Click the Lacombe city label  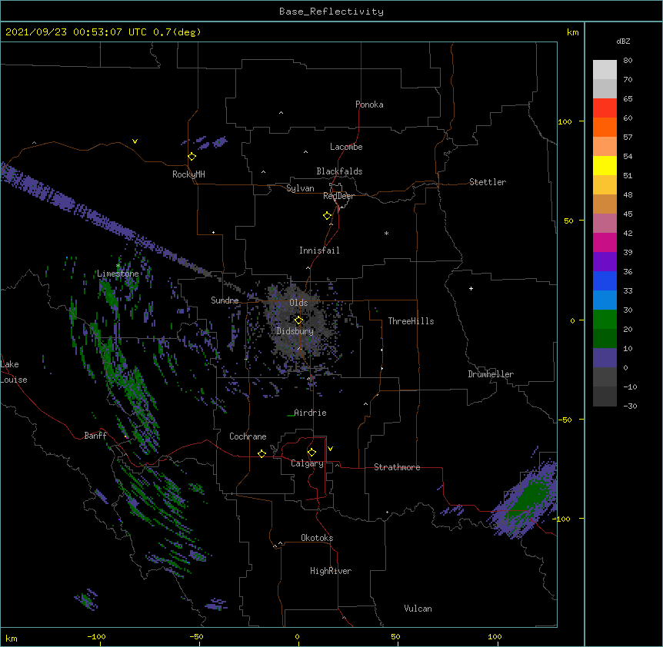click(x=346, y=147)
